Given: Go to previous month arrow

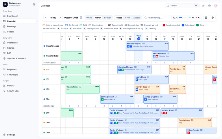Looking at the screenshot, I should [x=46, y=18].
